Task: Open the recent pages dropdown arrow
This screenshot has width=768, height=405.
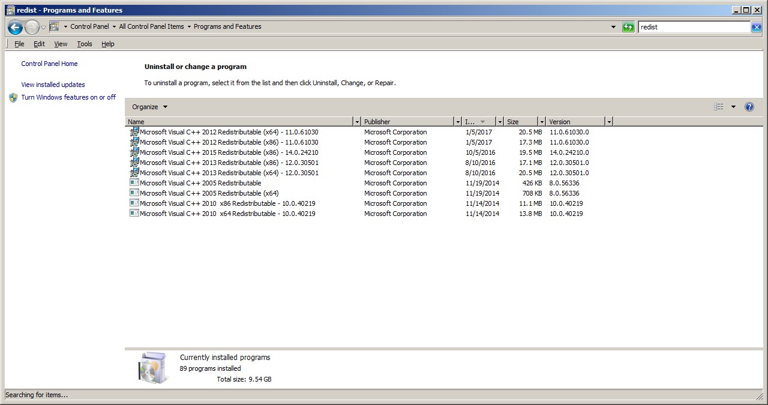Action: pyautogui.click(x=43, y=27)
